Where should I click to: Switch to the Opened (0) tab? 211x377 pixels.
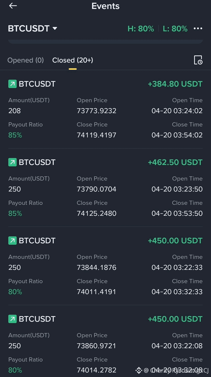click(x=25, y=60)
